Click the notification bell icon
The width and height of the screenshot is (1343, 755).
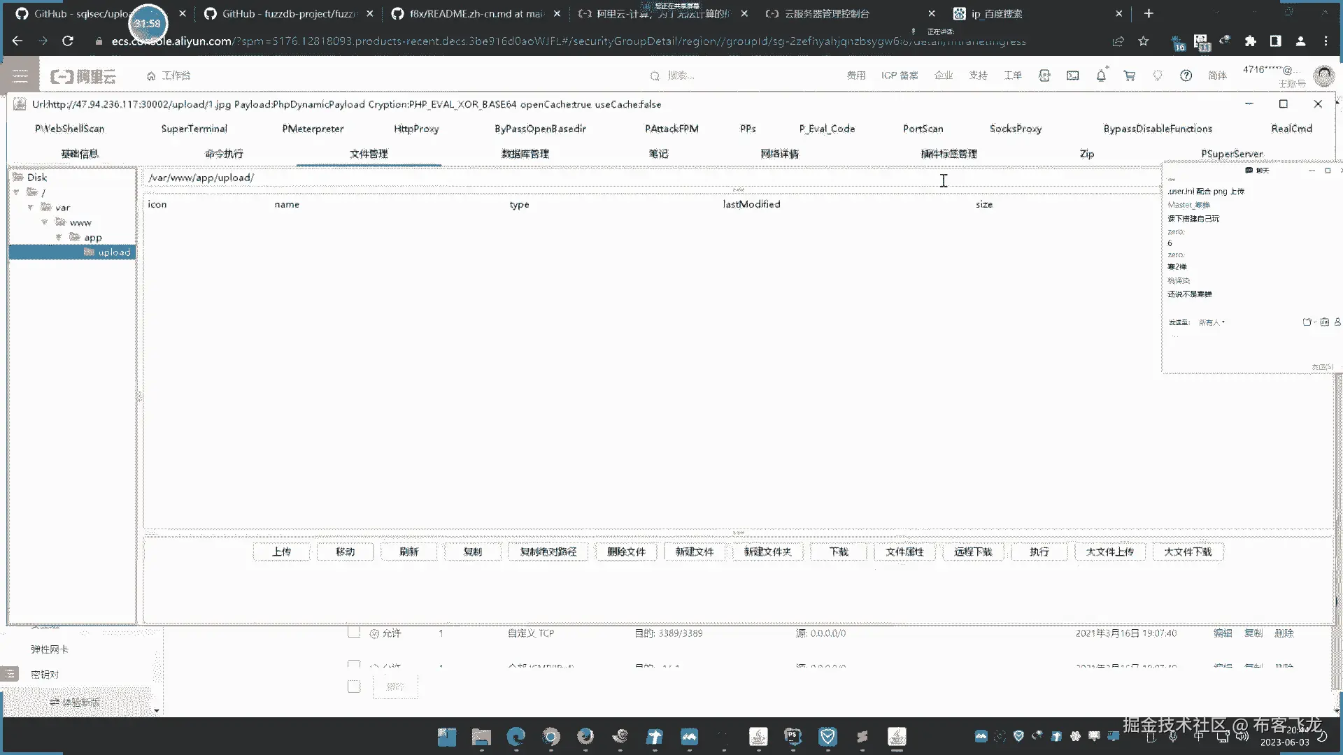coord(1101,75)
